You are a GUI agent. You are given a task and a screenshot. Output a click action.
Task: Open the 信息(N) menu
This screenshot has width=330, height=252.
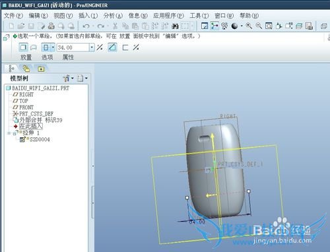[138, 16]
